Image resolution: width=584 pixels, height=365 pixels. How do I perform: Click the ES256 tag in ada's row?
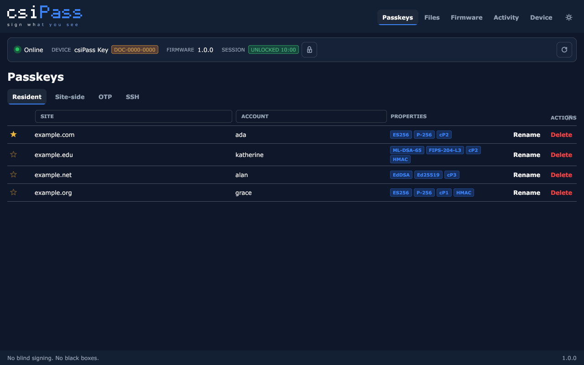click(x=401, y=135)
